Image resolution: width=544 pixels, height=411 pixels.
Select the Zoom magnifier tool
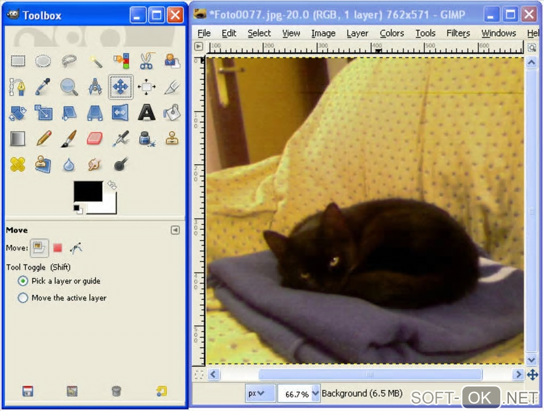click(69, 87)
